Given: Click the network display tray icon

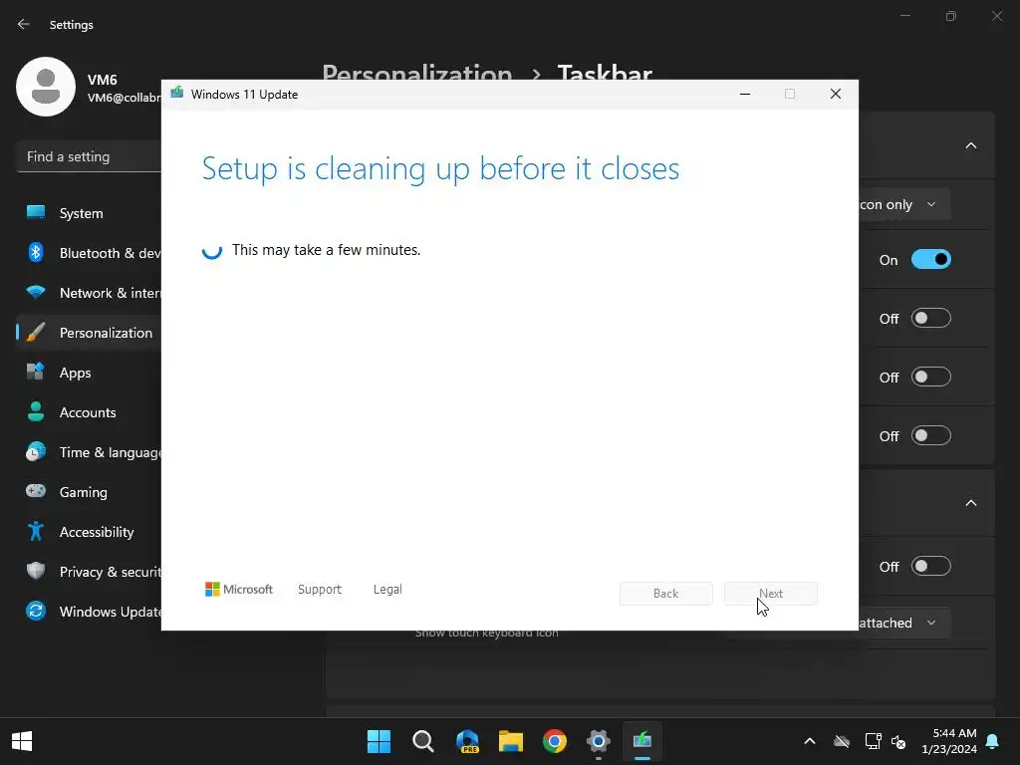Looking at the screenshot, I should (x=873, y=741).
